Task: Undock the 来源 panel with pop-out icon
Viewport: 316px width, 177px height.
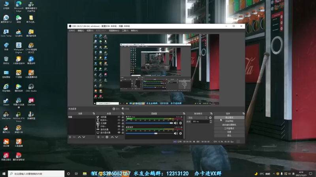Action: [123, 114]
